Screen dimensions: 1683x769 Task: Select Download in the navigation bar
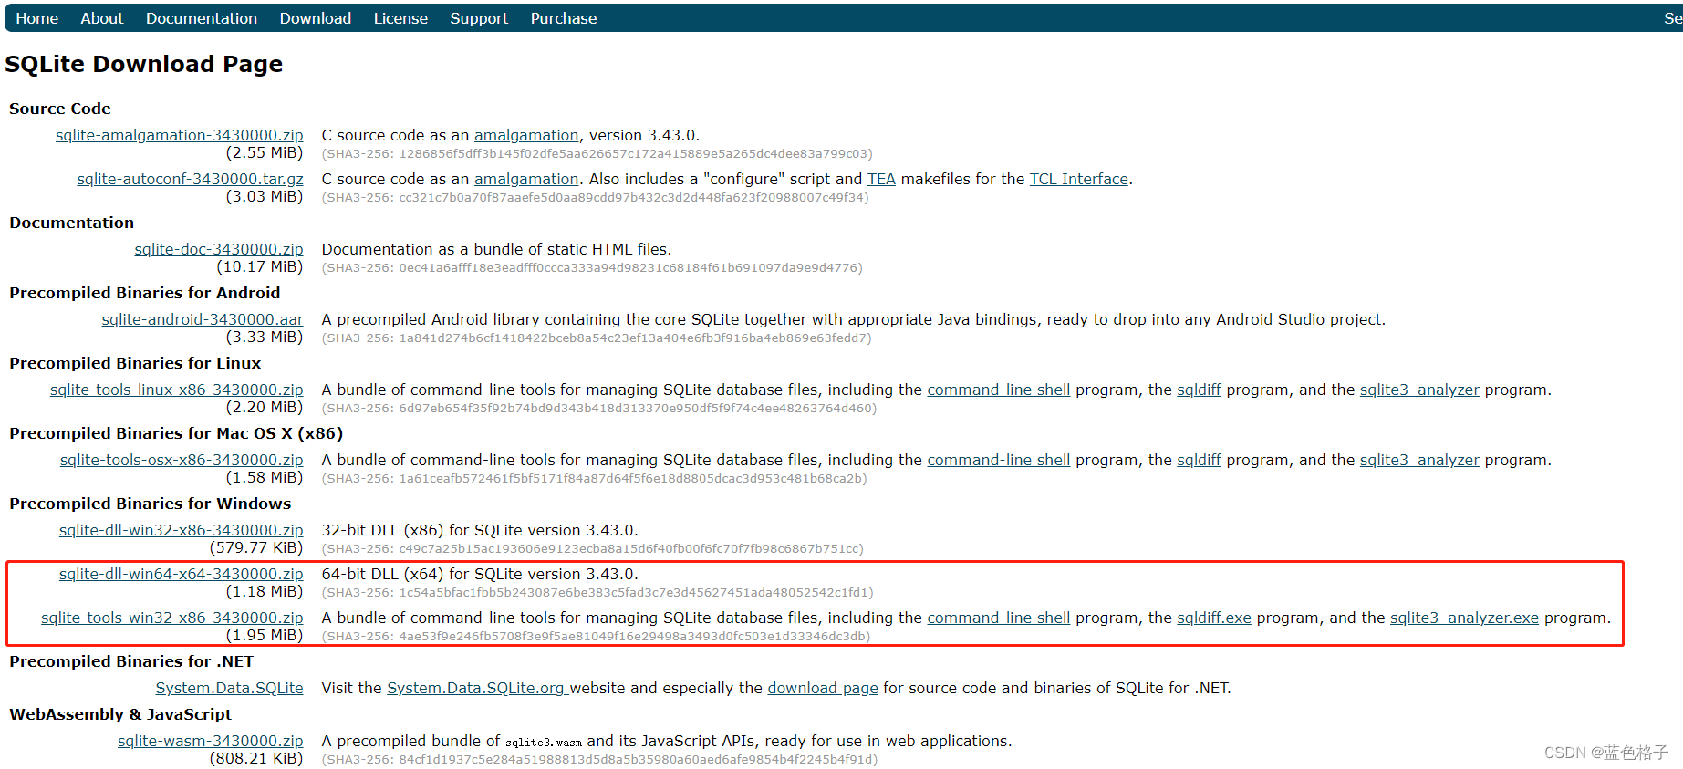point(315,18)
